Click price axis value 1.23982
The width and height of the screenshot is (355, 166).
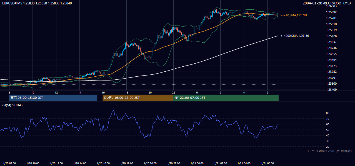point(331,72)
